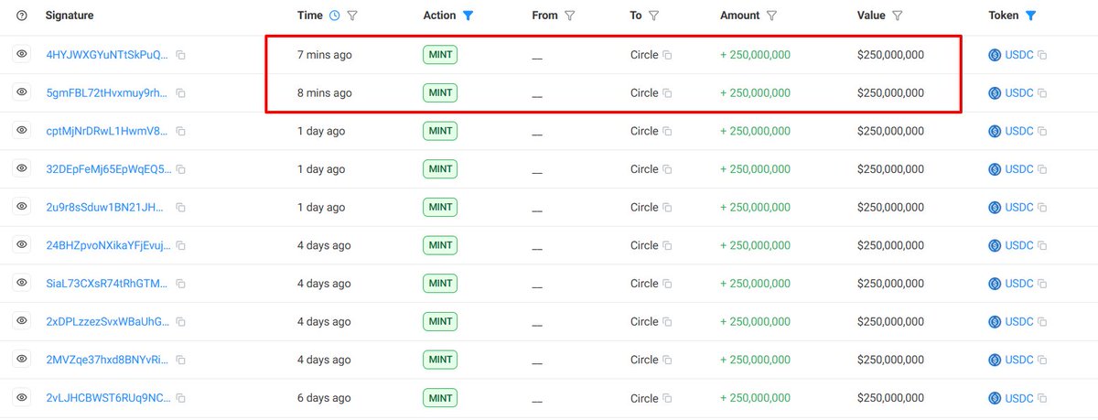Copy USDC token address in first row

(x=1042, y=55)
